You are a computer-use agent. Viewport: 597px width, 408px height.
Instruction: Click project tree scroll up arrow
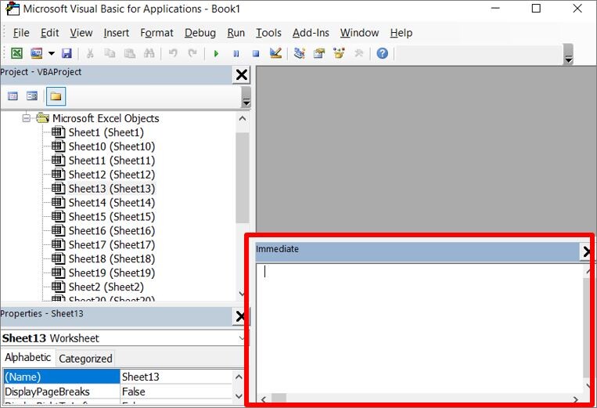click(x=242, y=118)
